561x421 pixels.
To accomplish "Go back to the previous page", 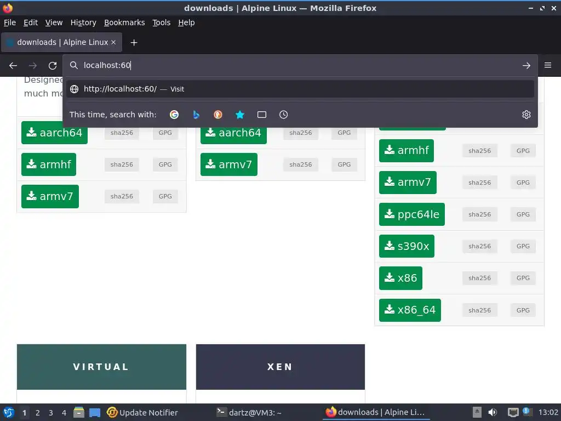I will [13, 66].
